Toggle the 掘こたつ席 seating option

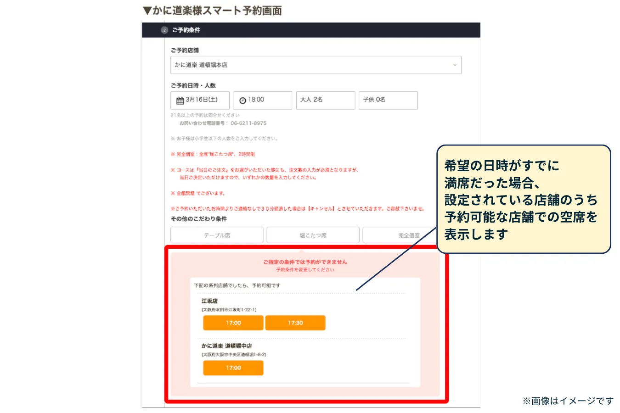pyautogui.click(x=313, y=235)
